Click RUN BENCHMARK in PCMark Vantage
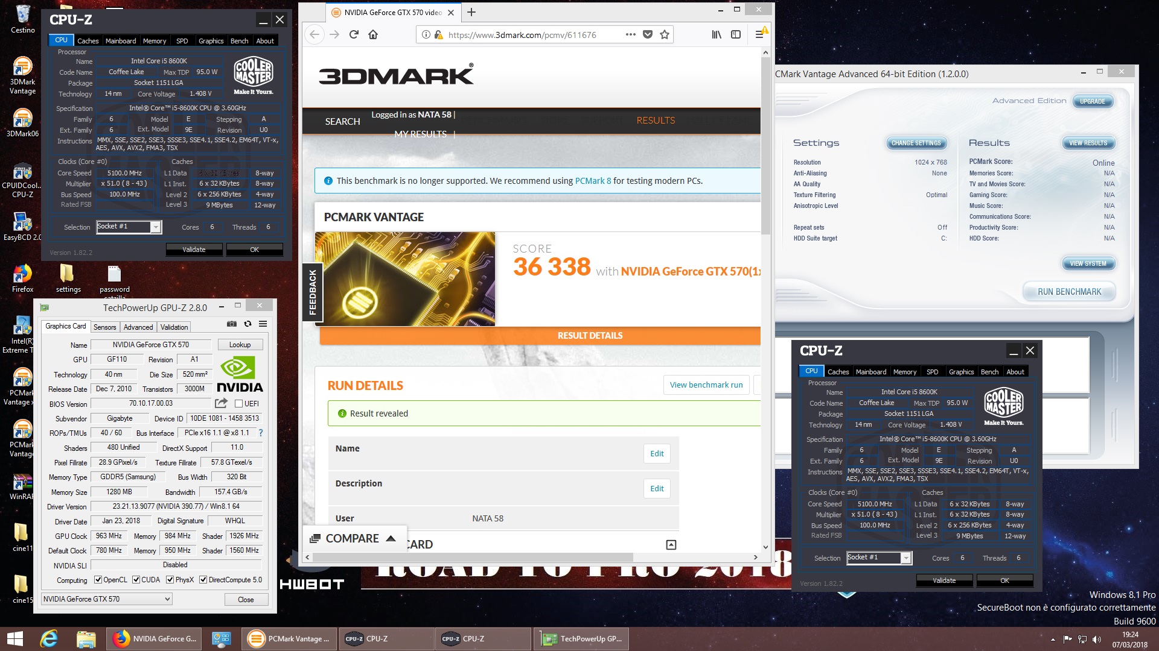 [1069, 292]
